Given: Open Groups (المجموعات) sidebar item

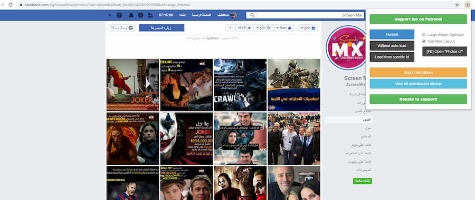Looking at the screenshot, I should 363,170.
